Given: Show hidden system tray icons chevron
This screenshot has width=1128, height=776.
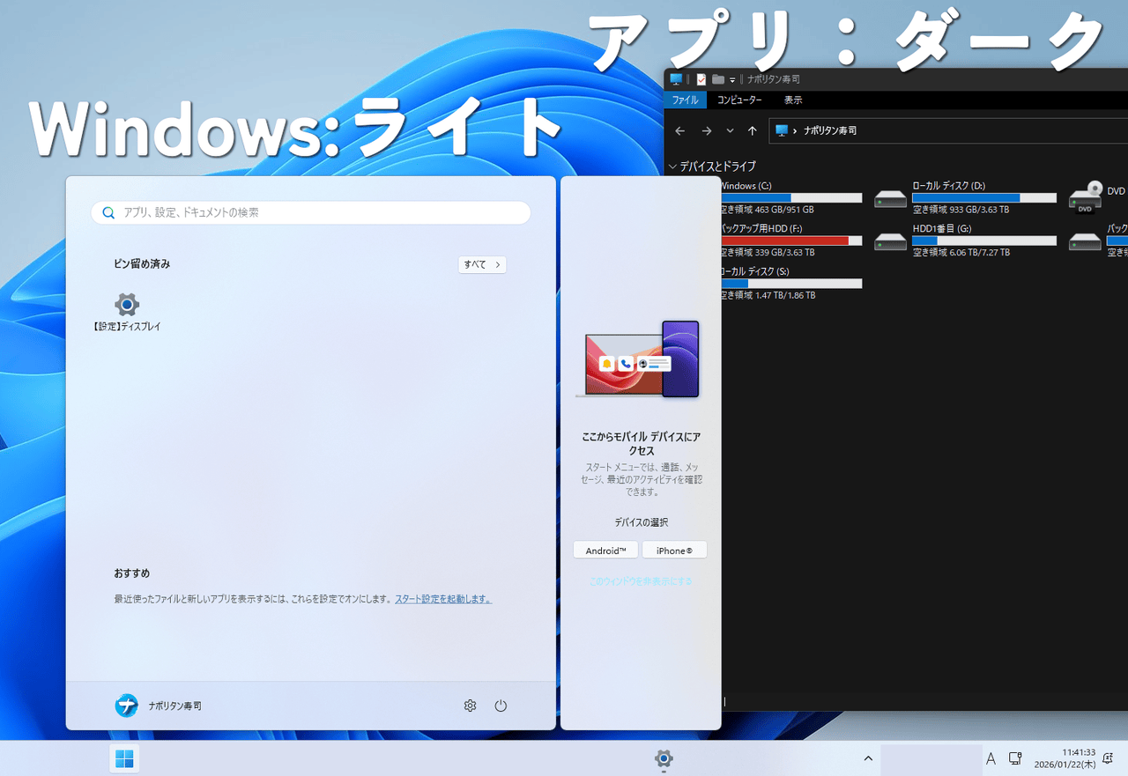Looking at the screenshot, I should pos(868,758).
